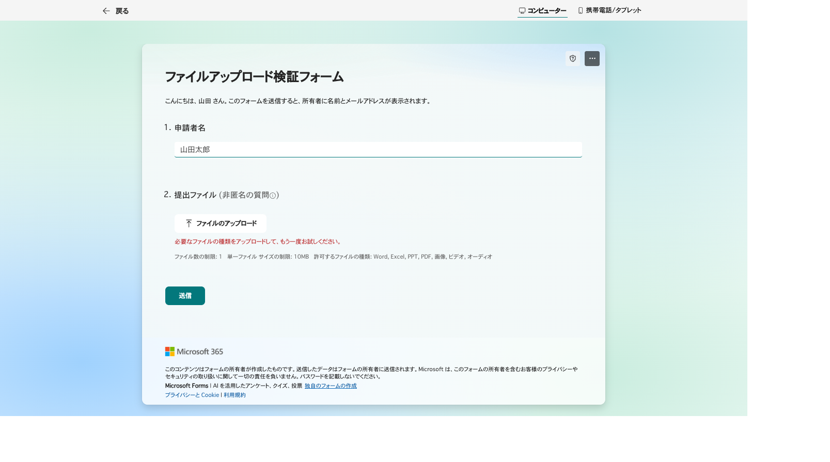Screen dimensions: 830x462
Task: Click the 申請者名 text input field
Action: tap(378, 150)
